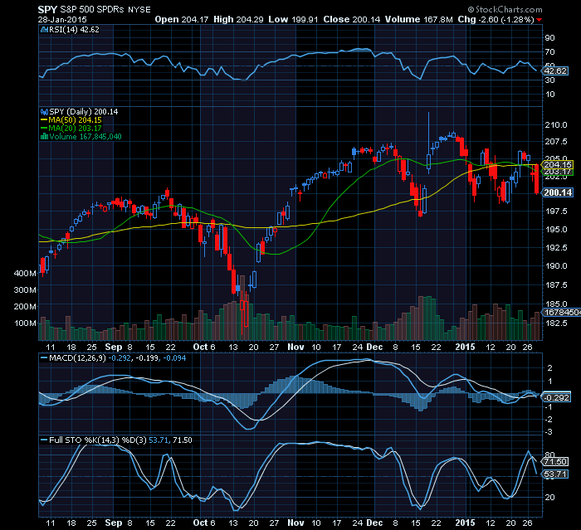Image resolution: width=581 pixels, height=530 pixels.
Task: Click 'Sep' on the date axis under the volume bars
Action: click(114, 347)
